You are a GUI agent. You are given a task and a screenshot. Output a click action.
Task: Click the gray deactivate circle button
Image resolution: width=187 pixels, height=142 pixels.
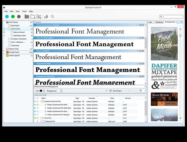(19, 16)
